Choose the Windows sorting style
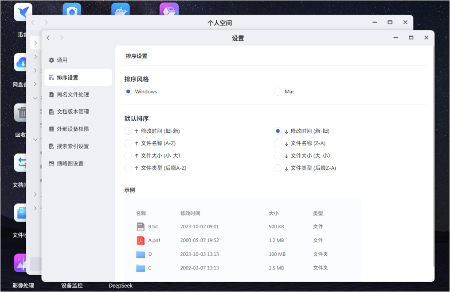 coord(128,92)
